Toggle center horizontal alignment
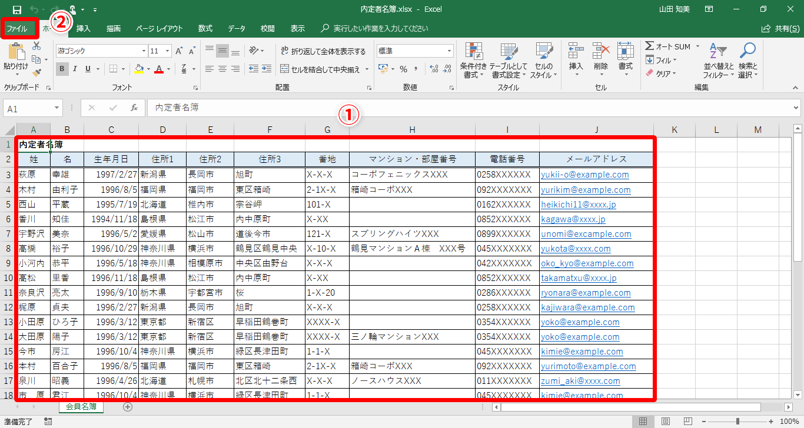This screenshot has width=804, height=428. (x=222, y=69)
